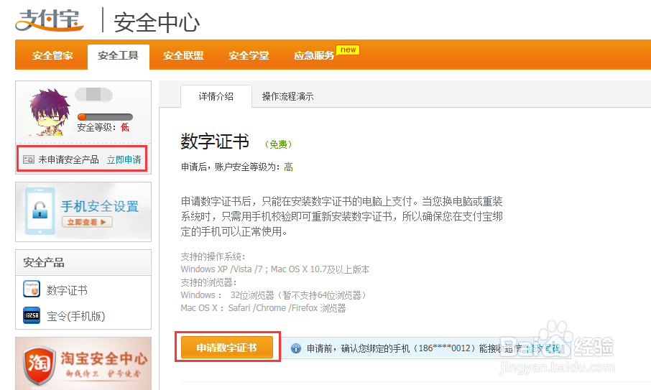Open the 手机安全设置 banner
This screenshot has height=390, width=651.
pyautogui.click(x=83, y=212)
